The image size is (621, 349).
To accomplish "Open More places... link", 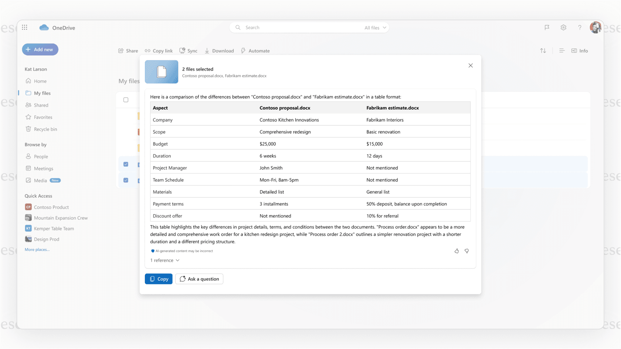I will point(37,249).
